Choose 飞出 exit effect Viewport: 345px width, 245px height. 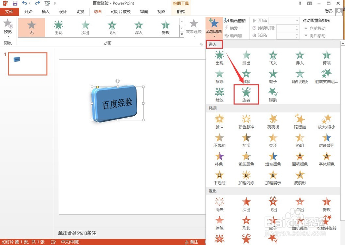click(273, 205)
